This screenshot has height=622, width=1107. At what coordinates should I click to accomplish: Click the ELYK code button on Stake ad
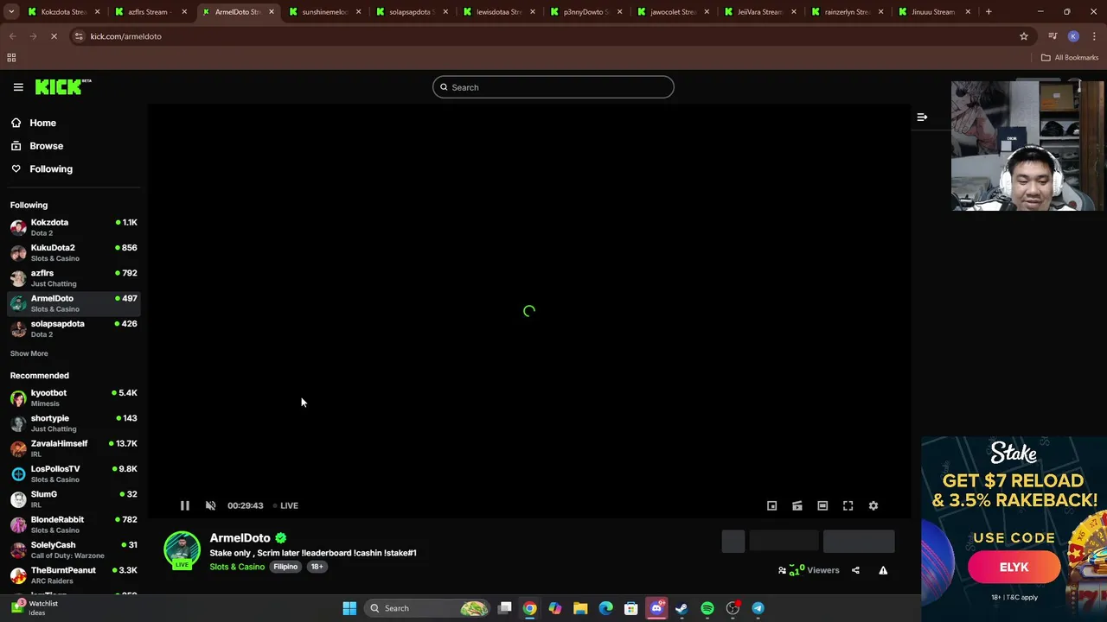[1014, 568]
